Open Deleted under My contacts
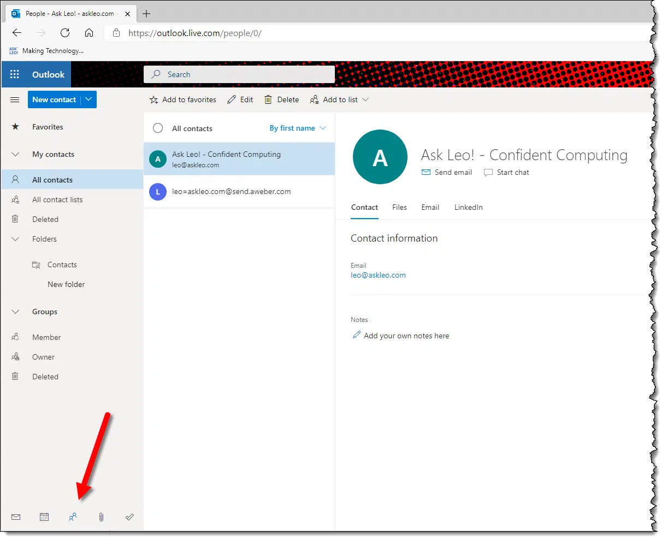 (72, 219)
